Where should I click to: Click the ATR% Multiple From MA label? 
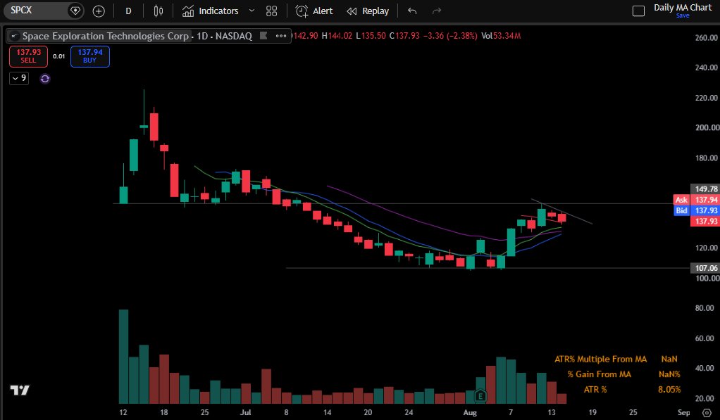[x=601, y=359]
